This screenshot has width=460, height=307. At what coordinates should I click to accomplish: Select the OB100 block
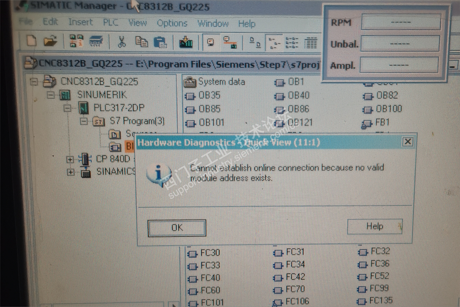pos(382,109)
